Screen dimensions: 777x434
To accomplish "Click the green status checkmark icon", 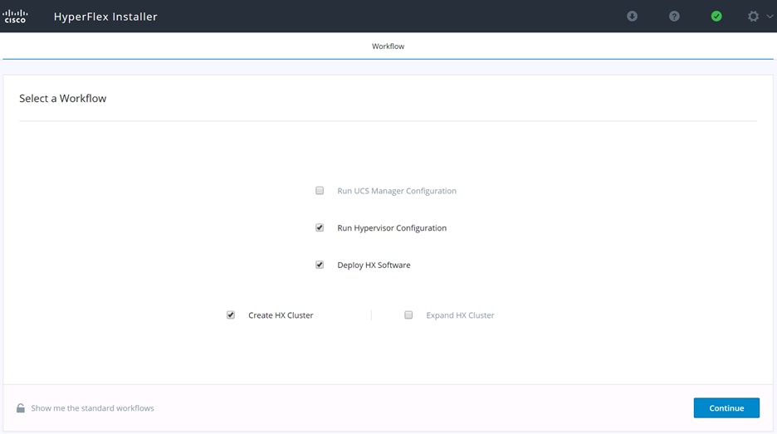I will click(x=716, y=17).
